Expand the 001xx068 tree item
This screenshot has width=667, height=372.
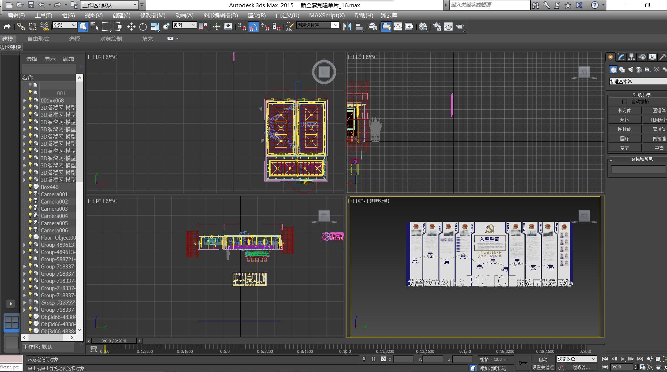click(x=25, y=101)
